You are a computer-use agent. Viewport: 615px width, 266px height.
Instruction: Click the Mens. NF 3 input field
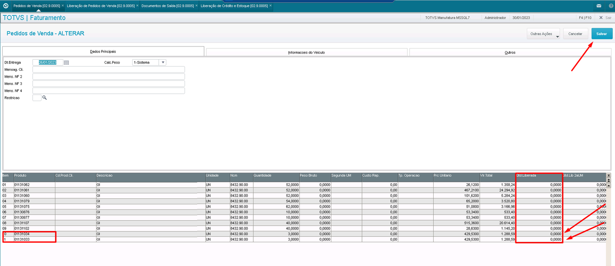(x=108, y=83)
